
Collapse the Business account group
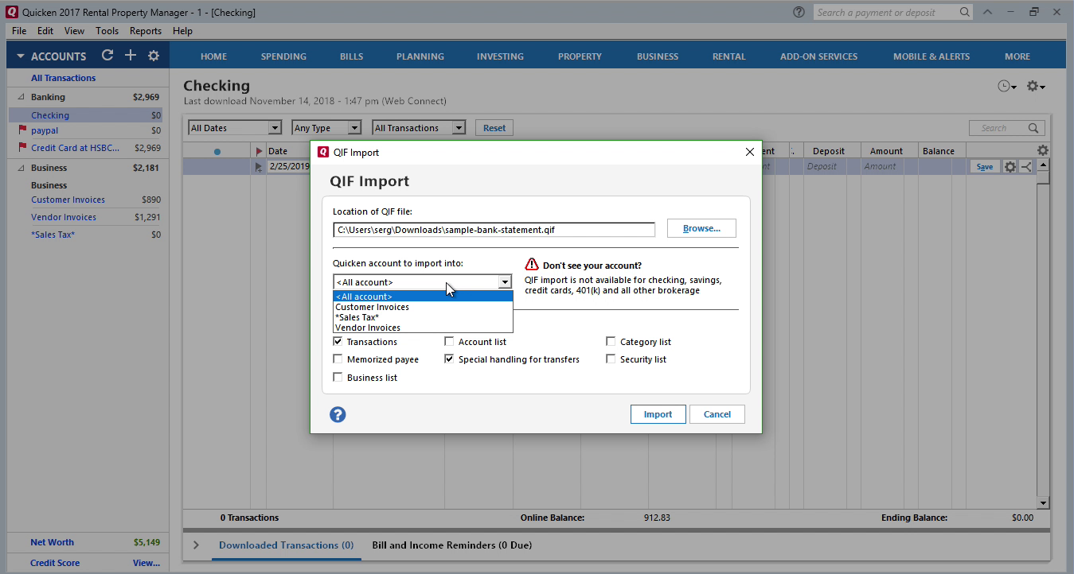[21, 168]
